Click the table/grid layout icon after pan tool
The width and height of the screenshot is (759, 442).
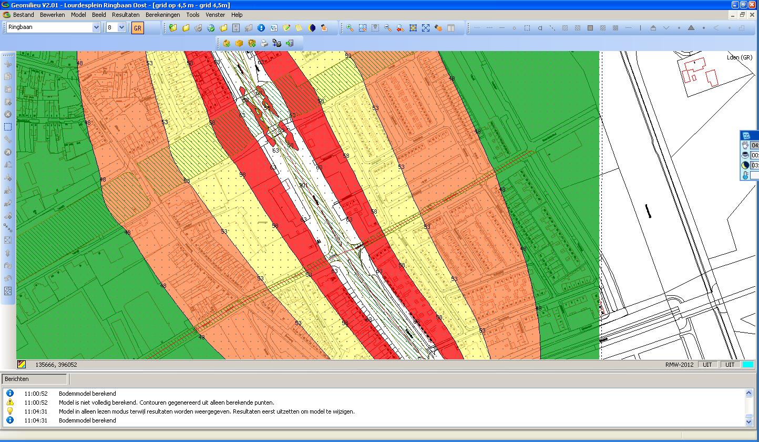[x=451, y=28]
